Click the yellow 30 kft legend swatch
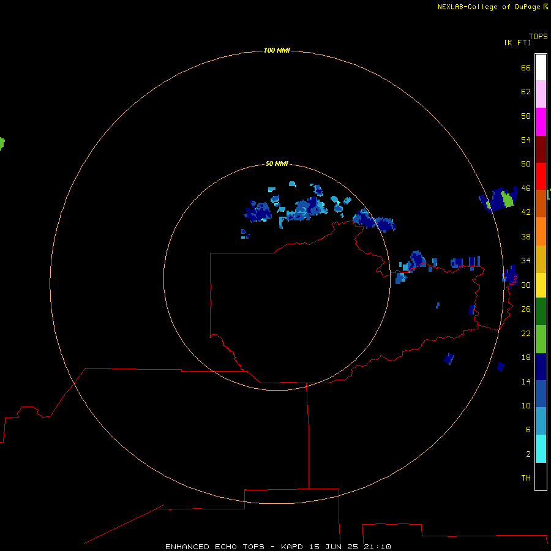Screen dimensions: 551x551 (541, 285)
